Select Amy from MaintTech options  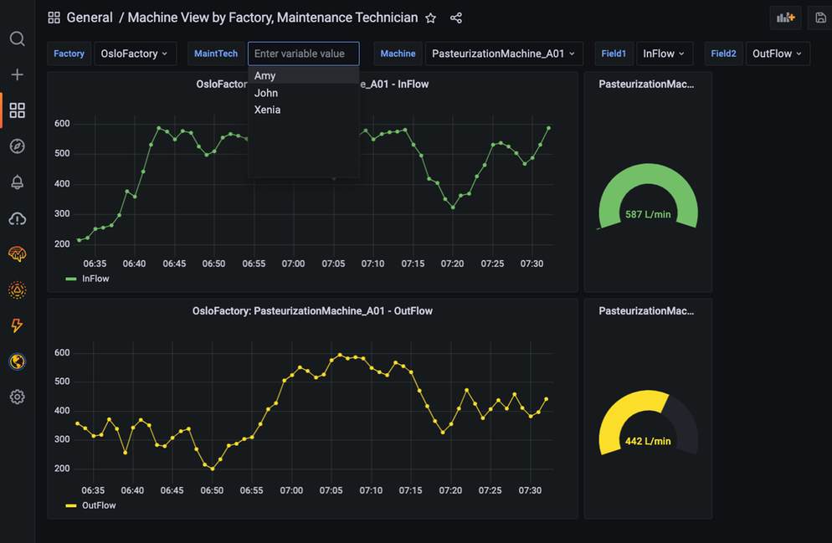[x=304, y=76]
